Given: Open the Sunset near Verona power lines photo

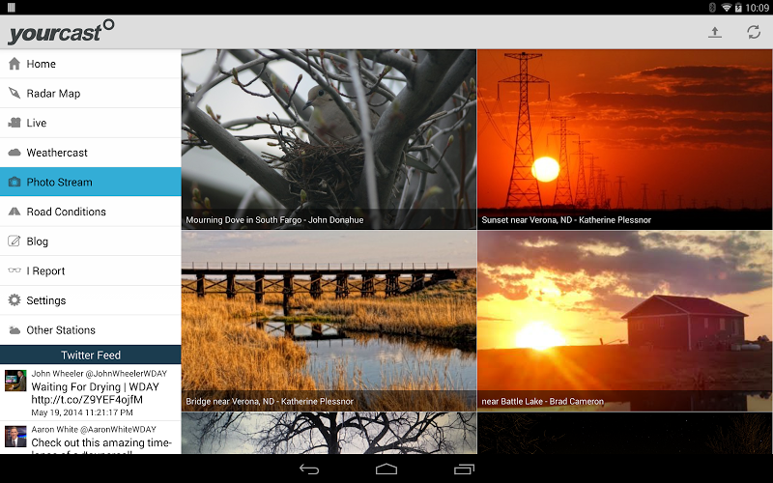Looking at the screenshot, I should point(624,139).
